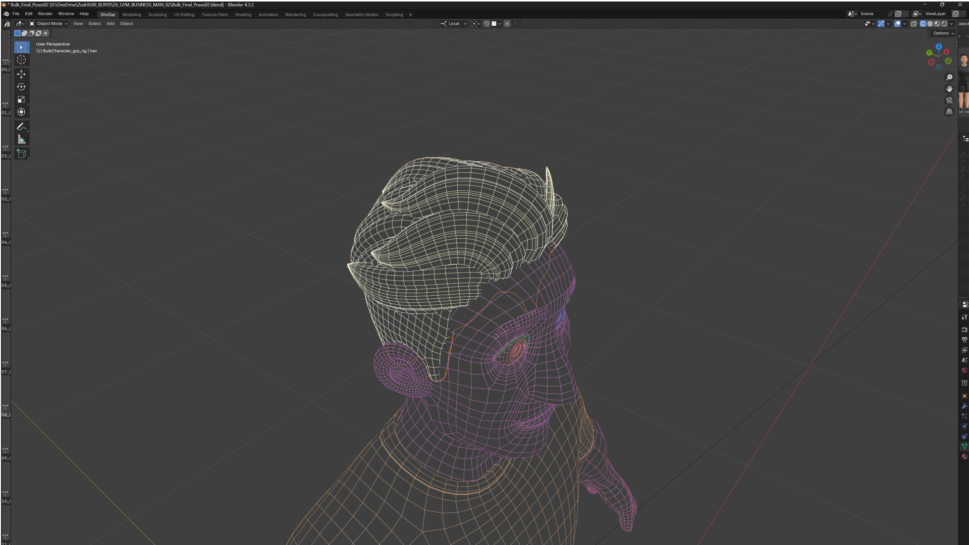Select the Cursor tool

[21, 60]
